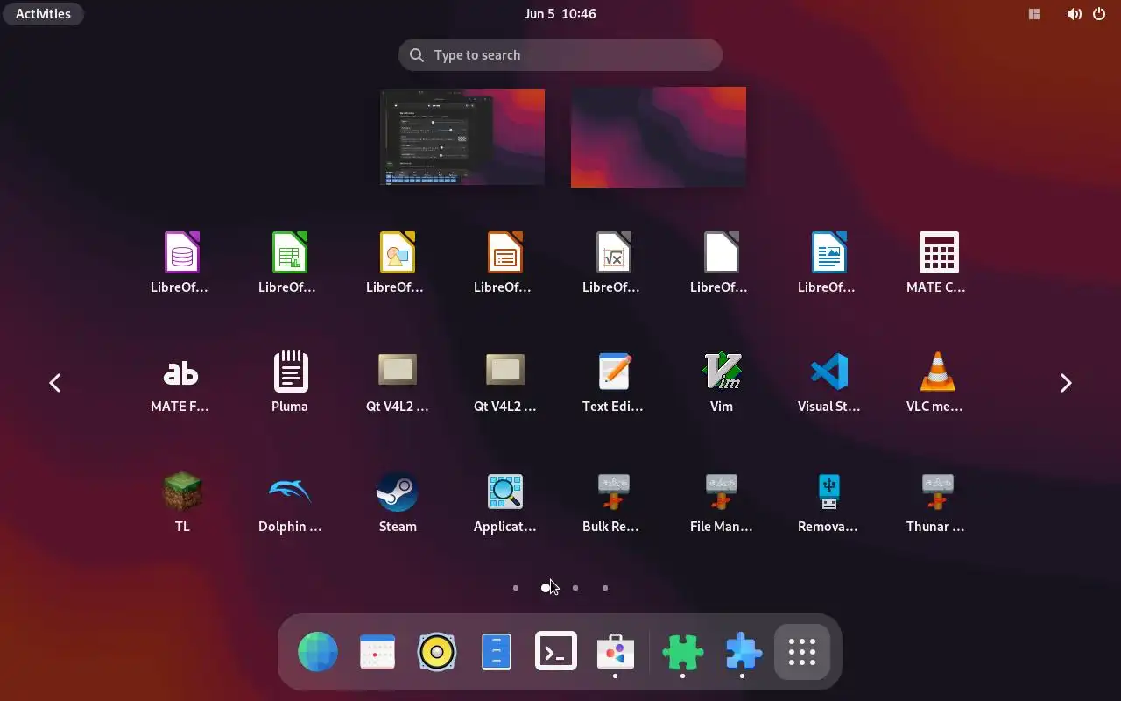The image size is (1121, 701).
Task: Launch LibreOffice Impress presentation icon
Action: click(505, 252)
